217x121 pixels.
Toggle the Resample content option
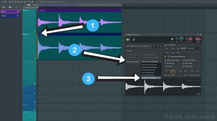pyautogui.click(x=131, y=57)
